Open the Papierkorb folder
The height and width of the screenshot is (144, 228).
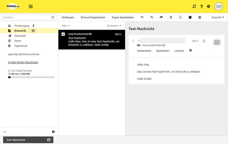click(x=21, y=46)
